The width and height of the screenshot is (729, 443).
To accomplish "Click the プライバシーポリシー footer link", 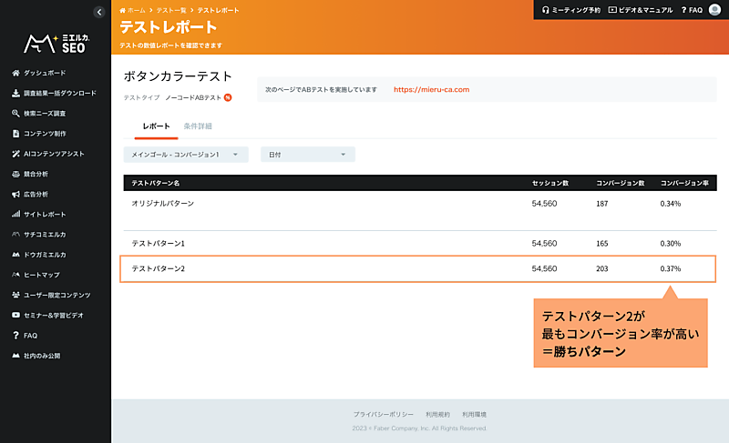I will pyautogui.click(x=383, y=415).
